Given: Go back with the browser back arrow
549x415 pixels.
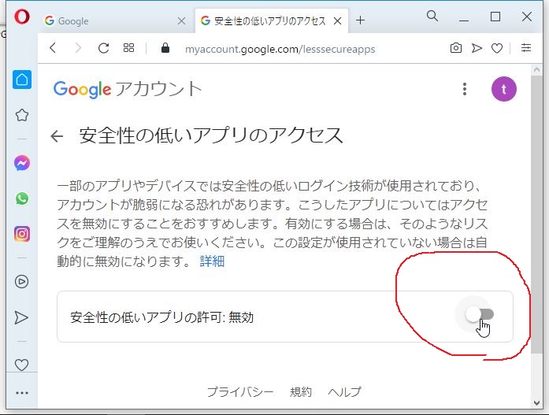Looking at the screenshot, I should tap(54, 48).
